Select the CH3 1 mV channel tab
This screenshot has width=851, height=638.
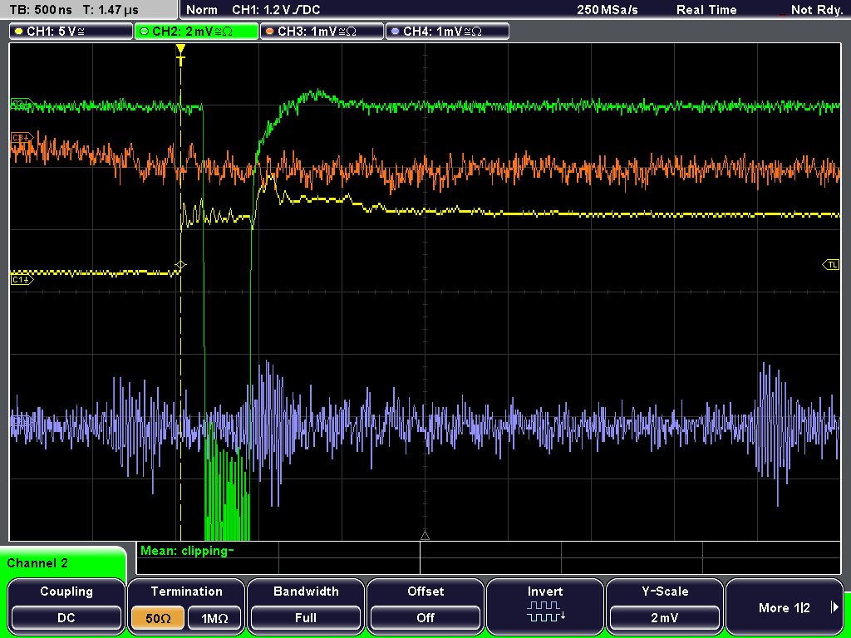[x=322, y=32]
